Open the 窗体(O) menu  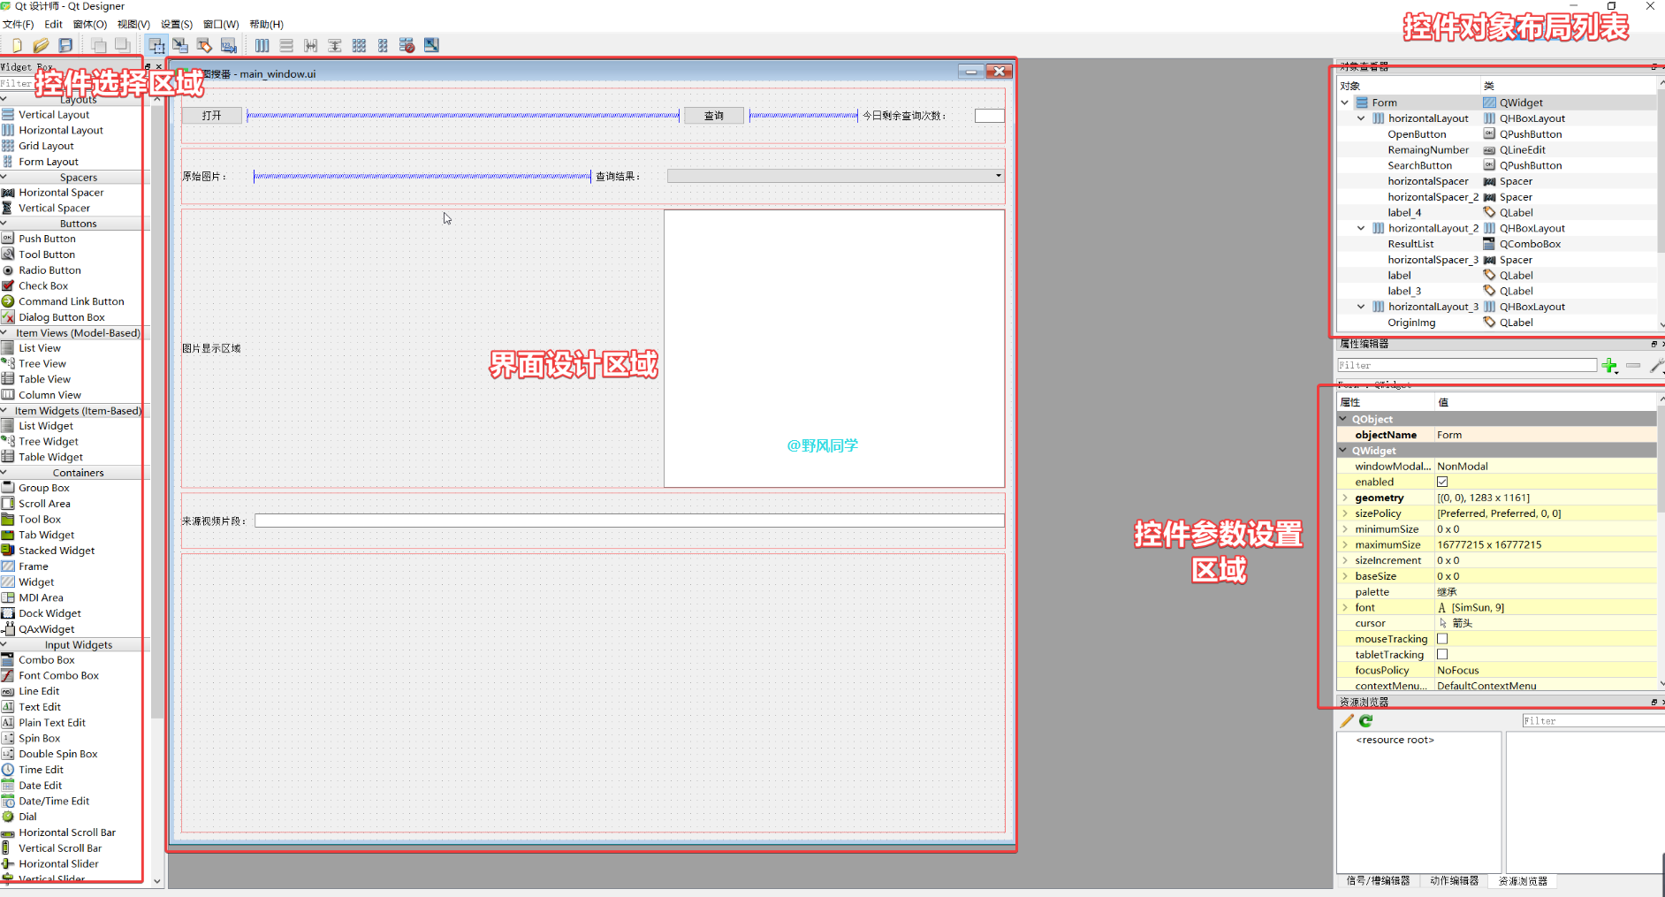(90, 24)
